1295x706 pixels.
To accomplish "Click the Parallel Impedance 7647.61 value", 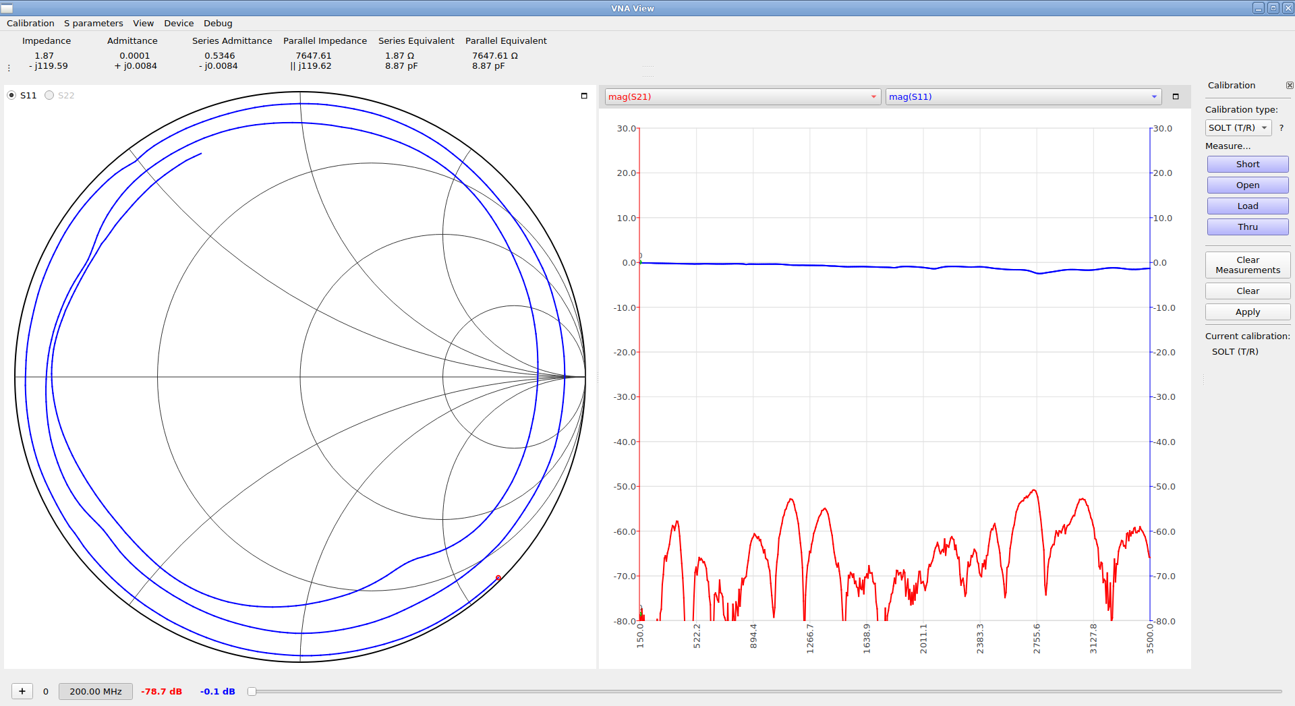I will click(313, 56).
